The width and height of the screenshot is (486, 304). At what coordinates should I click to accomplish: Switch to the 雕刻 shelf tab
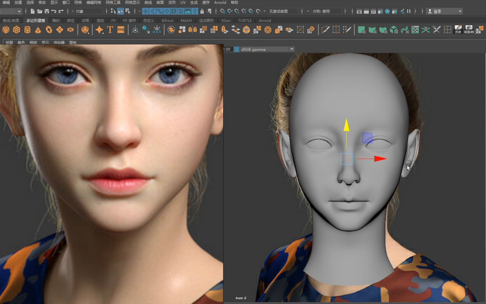point(56,21)
